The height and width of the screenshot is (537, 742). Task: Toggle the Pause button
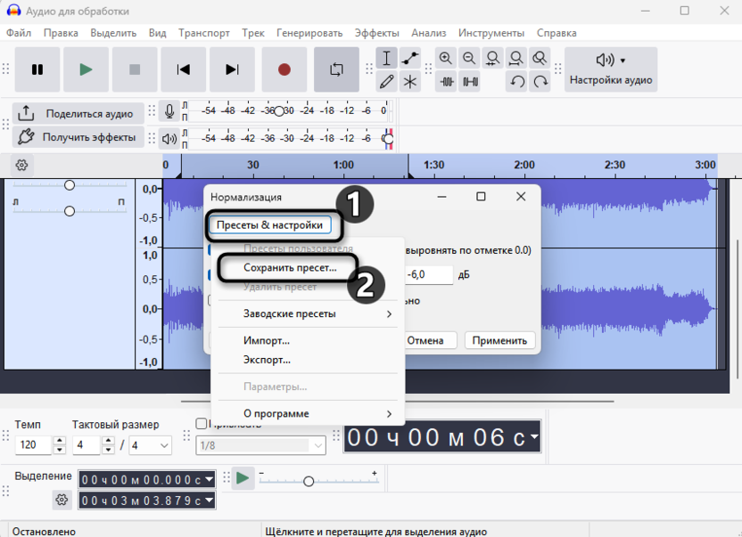click(x=37, y=69)
